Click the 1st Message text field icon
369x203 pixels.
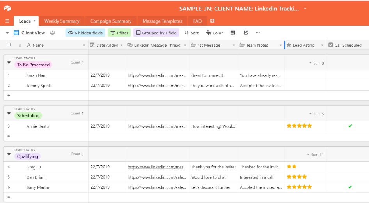193,45
